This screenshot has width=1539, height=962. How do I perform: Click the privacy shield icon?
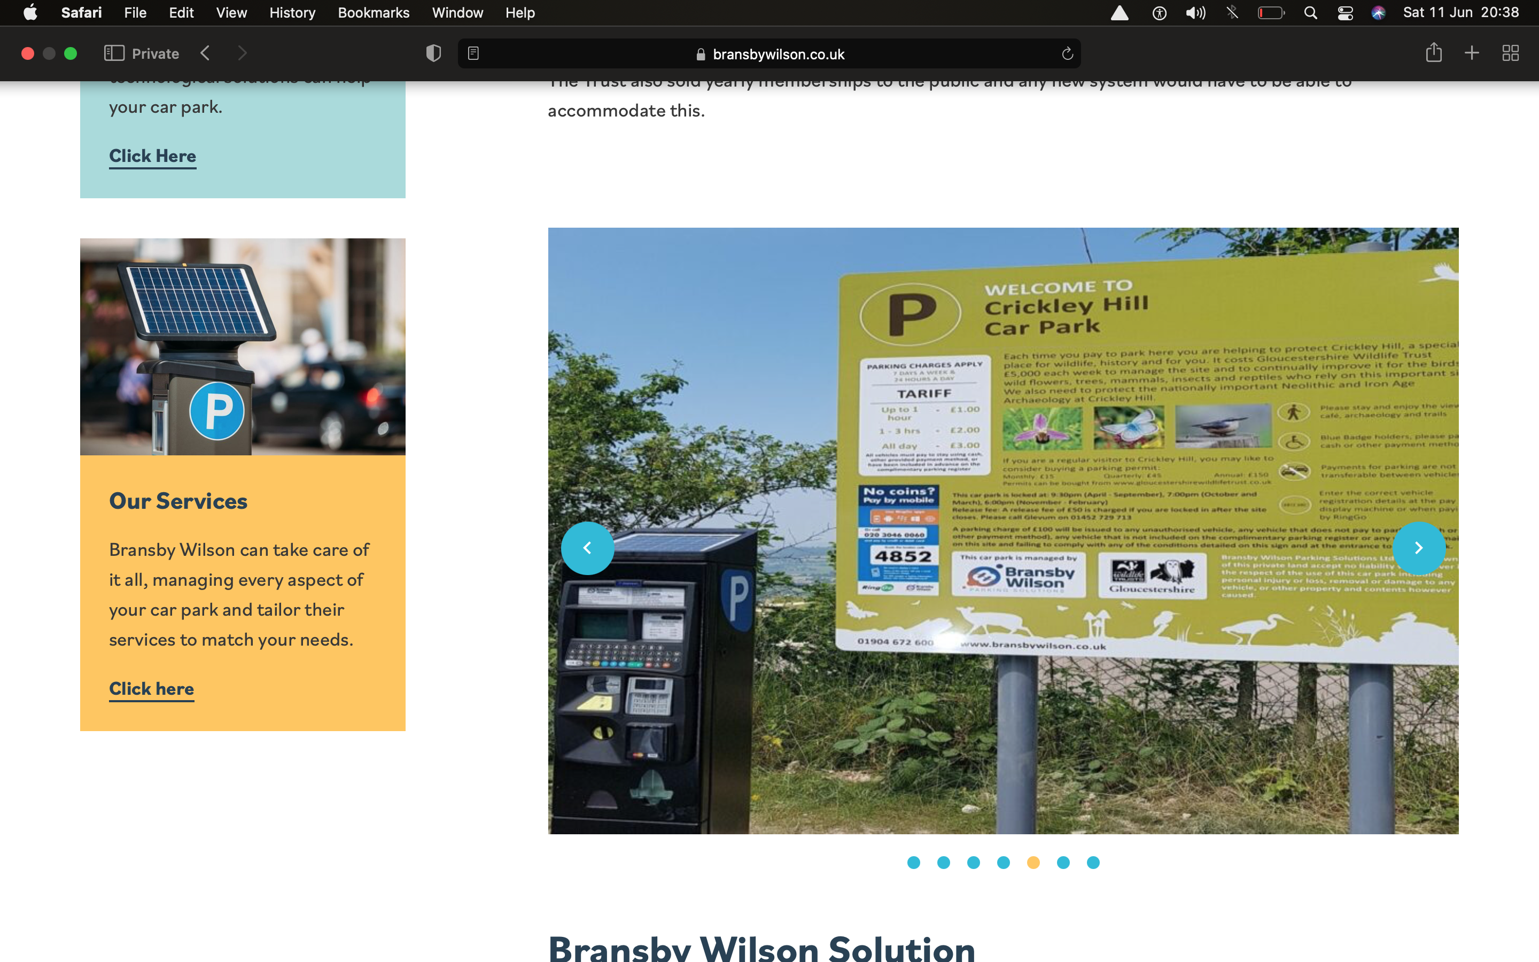point(433,53)
